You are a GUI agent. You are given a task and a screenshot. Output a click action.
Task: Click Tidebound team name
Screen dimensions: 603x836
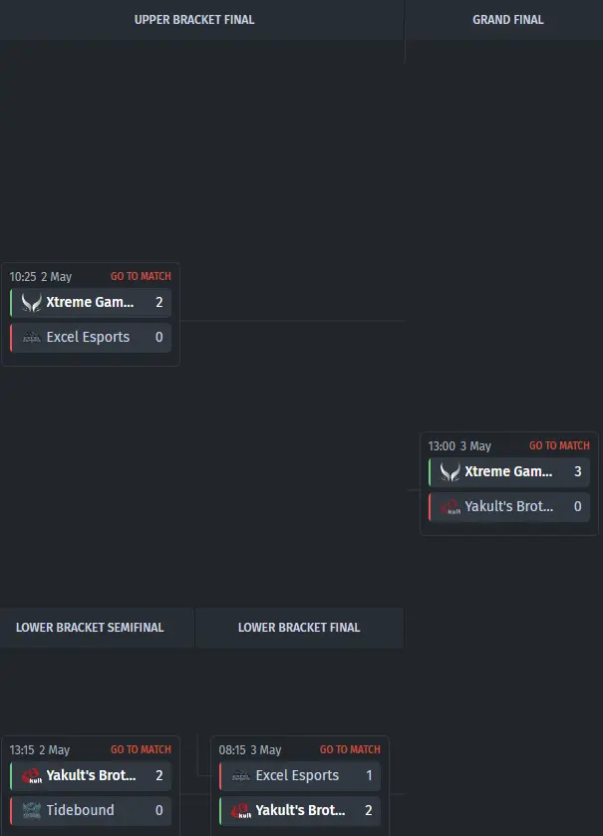(81, 810)
